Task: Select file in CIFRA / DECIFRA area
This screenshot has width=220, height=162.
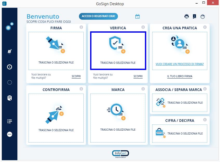Action: [179, 133]
